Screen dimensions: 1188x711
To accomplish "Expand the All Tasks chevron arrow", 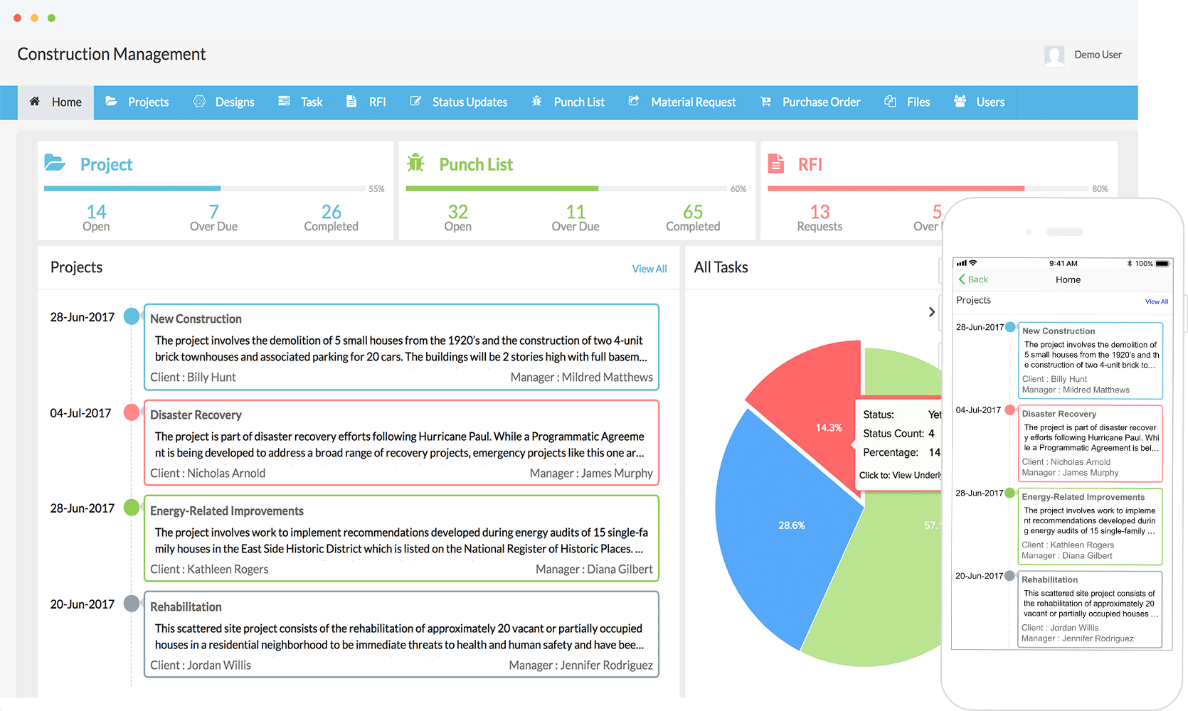I will [931, 311].
